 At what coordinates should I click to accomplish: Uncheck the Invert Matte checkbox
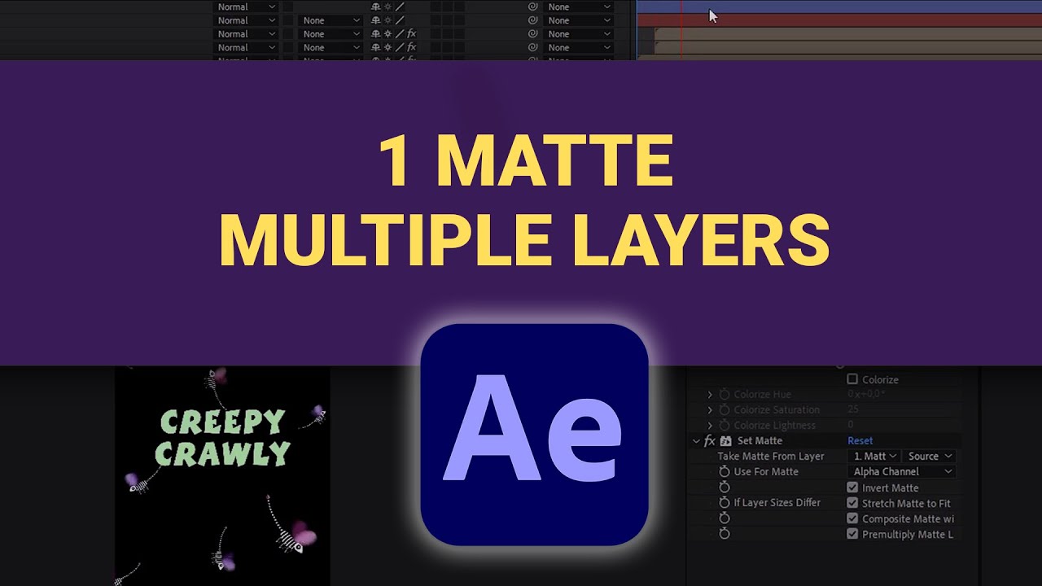pos(852,488)
